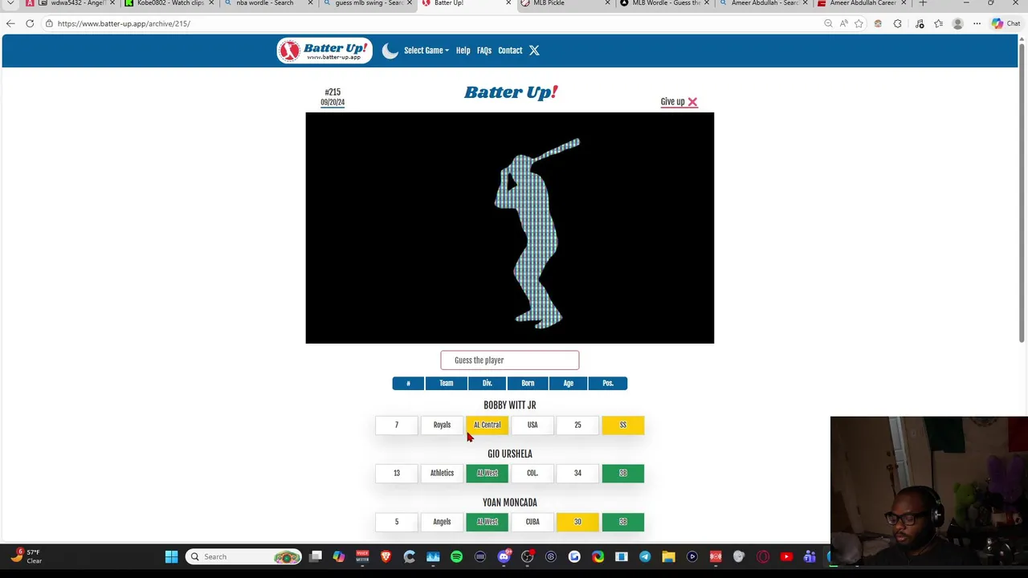Open the browser profile avatar

tap(957, 23)
